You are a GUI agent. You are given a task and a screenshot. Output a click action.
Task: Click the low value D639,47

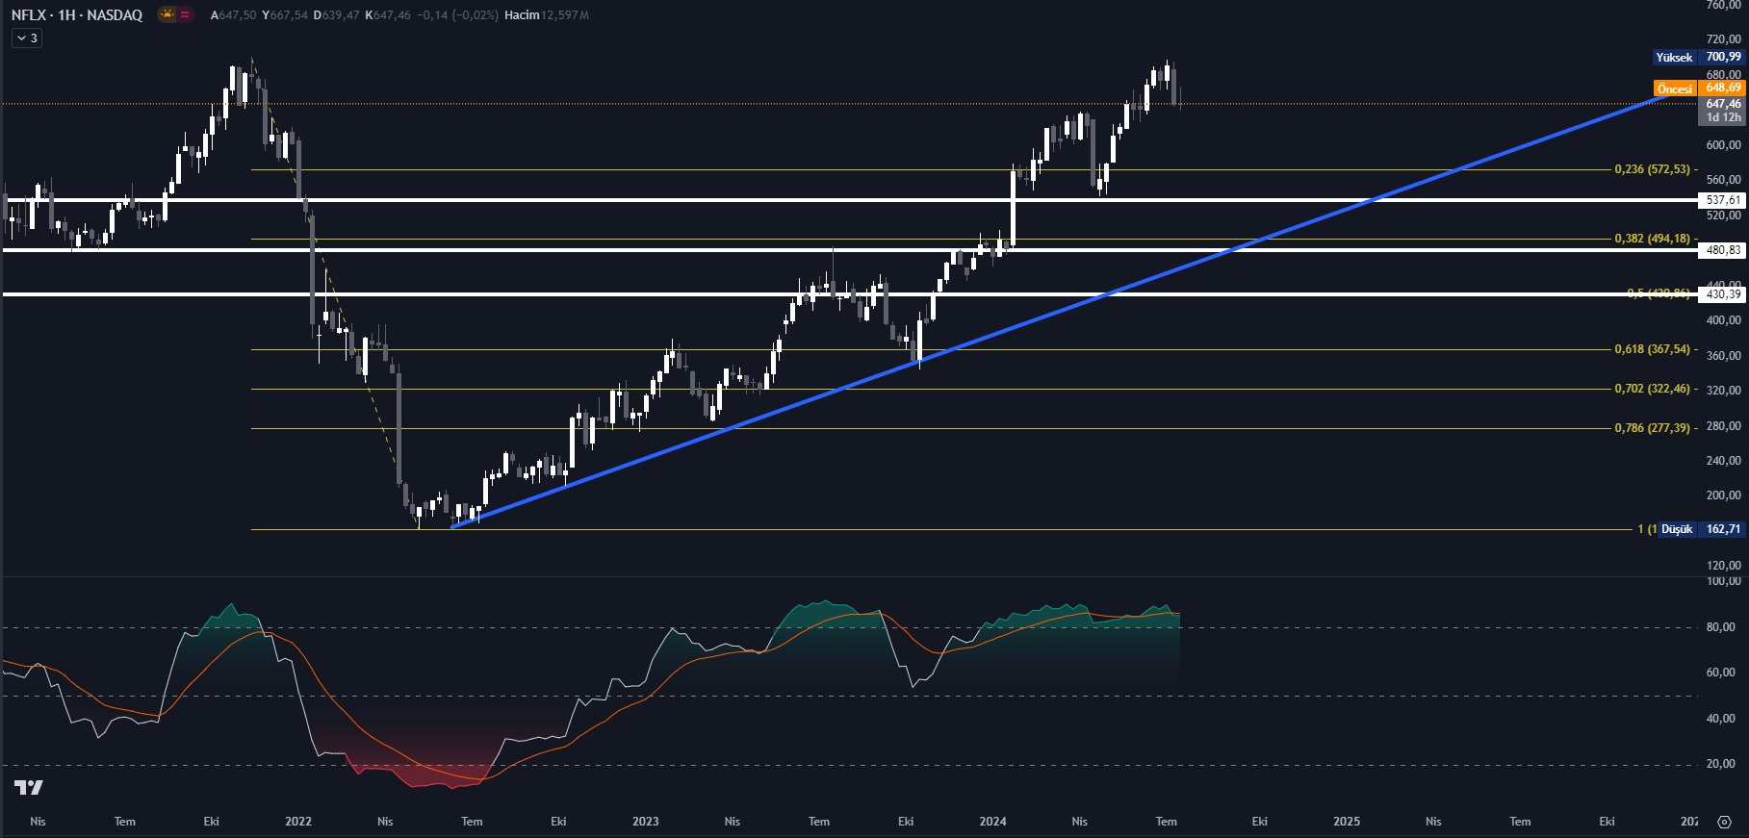coord(337,15)
